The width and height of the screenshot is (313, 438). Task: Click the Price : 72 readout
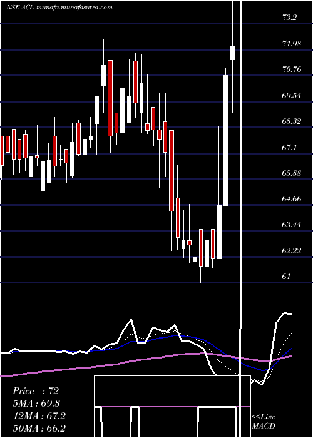(36, 391)
